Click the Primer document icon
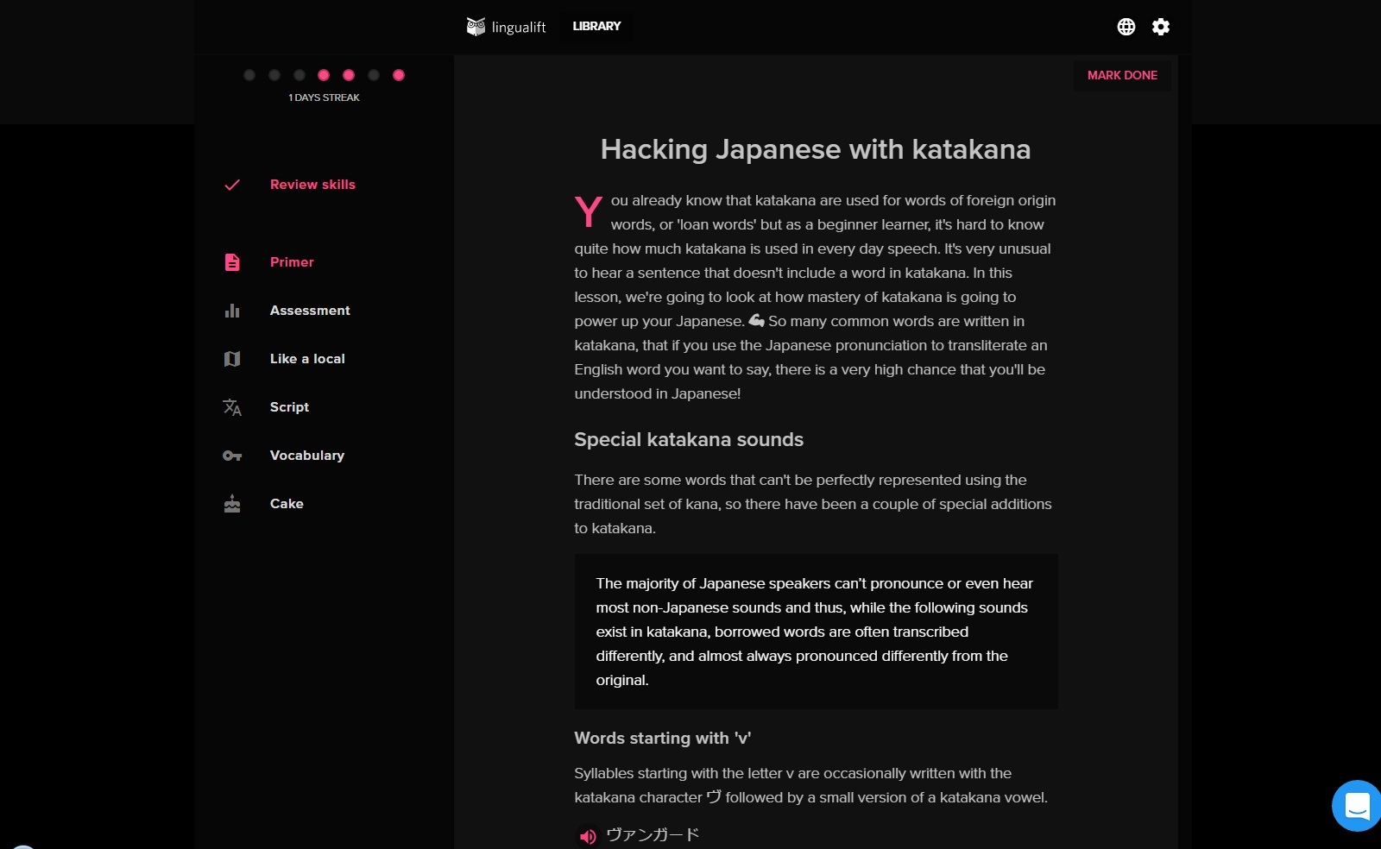Screen dimensions: 1381x849 pyautogui.click(x=232, y=262)
